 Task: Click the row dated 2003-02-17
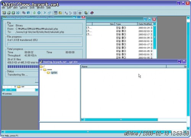[120, 34]
